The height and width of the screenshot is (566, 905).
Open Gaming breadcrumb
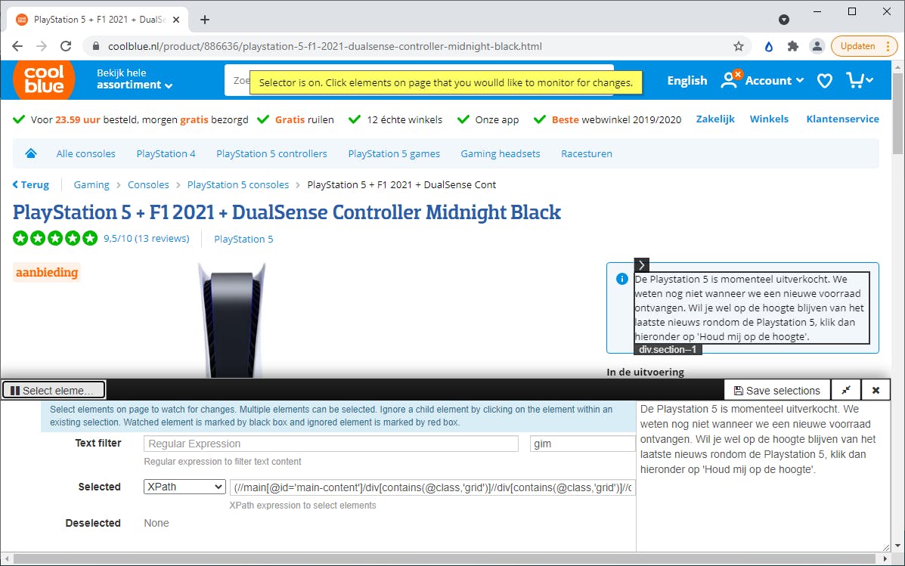coord(91,184)
